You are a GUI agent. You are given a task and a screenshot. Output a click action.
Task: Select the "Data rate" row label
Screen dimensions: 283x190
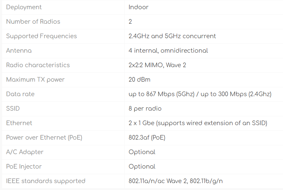pos(20,94)
